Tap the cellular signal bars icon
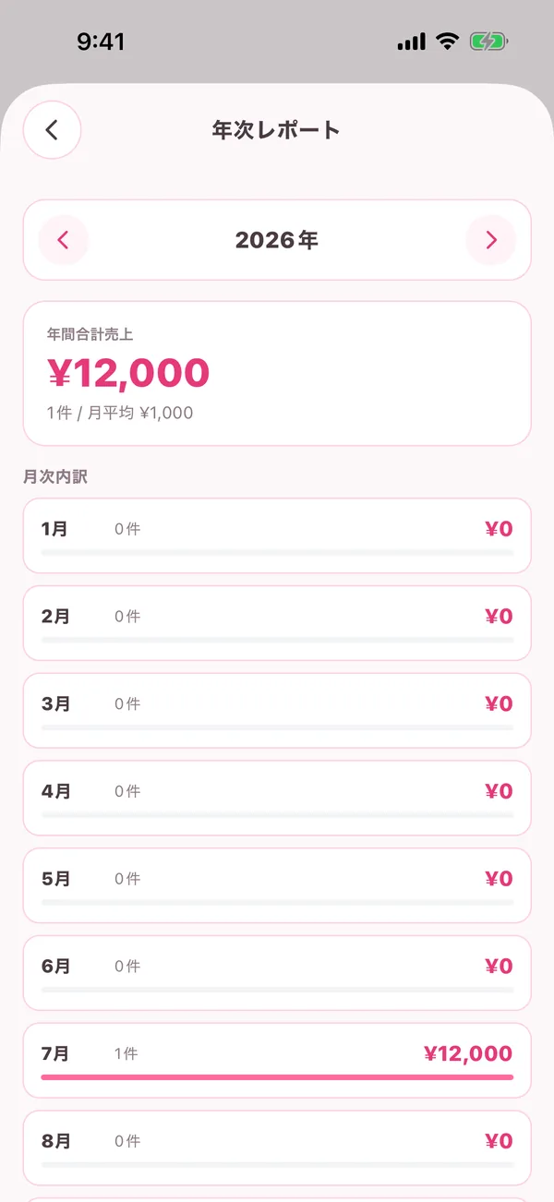This screenshot has width=554, height=1202. (412, 42)
